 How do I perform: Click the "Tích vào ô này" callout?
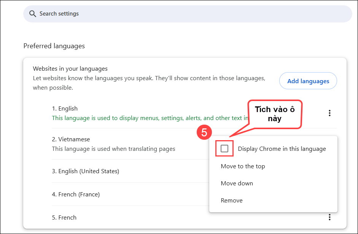coord(274,114)
